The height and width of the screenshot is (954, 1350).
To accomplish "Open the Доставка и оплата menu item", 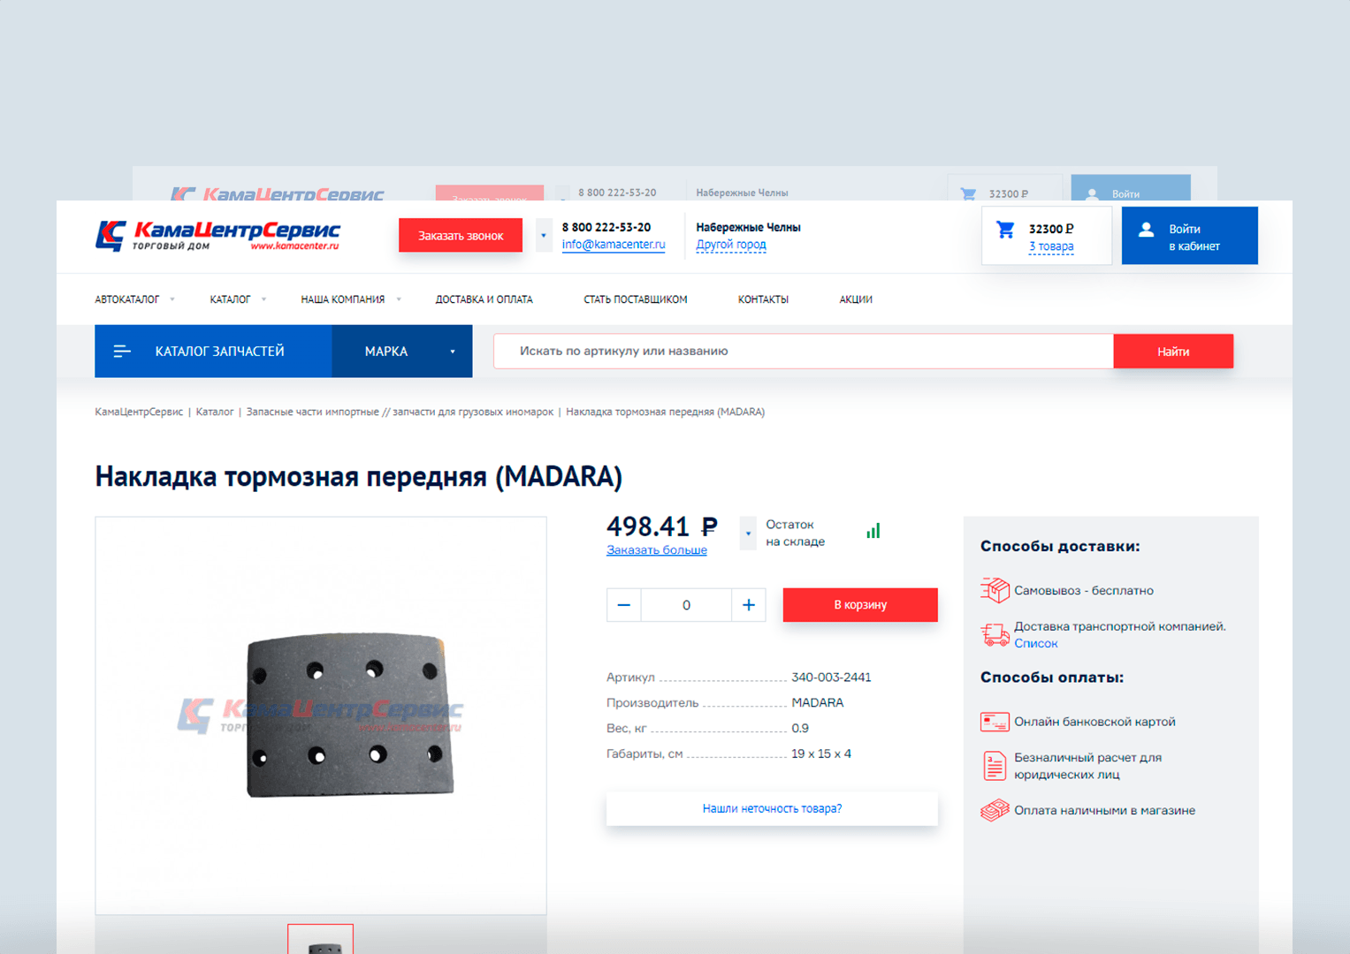I will pos(484,299).
